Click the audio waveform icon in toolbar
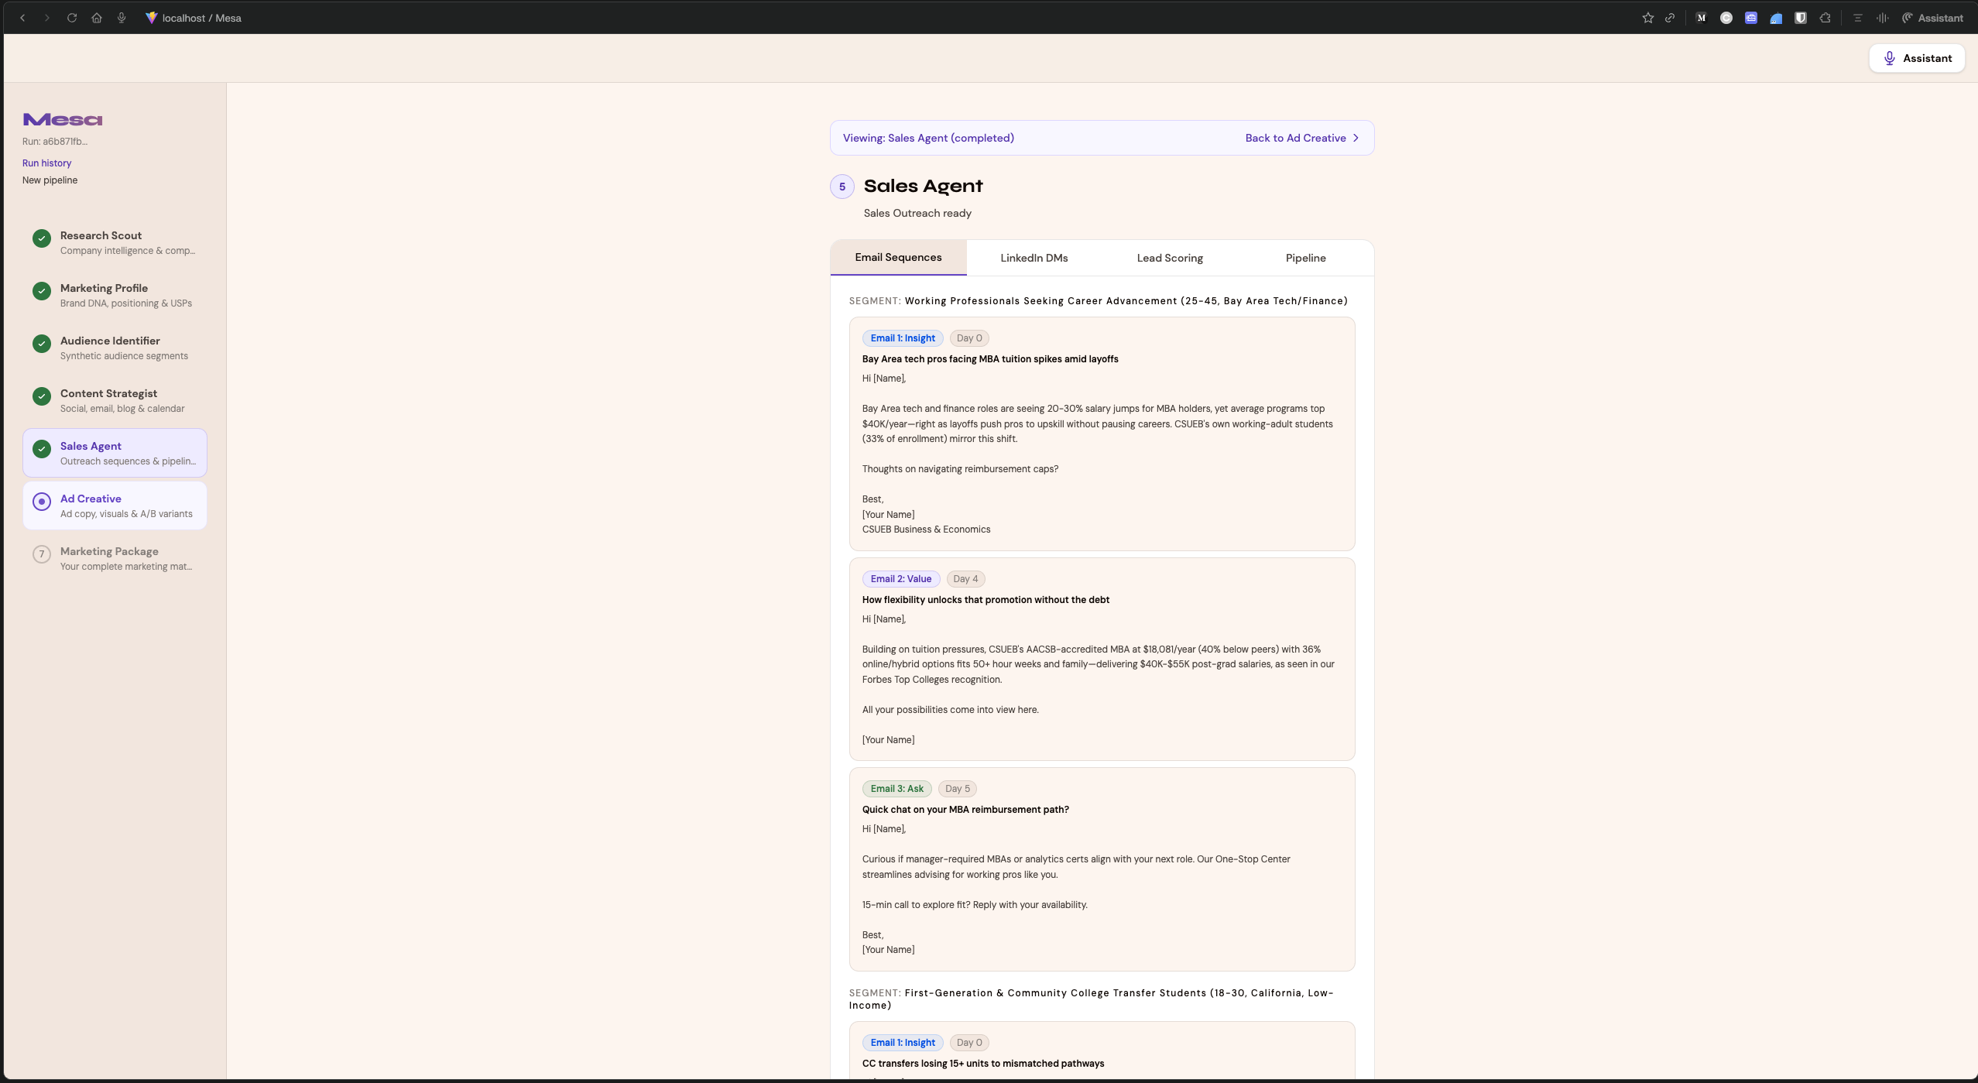Image resolution: width=1978 pixels, height=1083 pixels. [x=1882, y=18]
